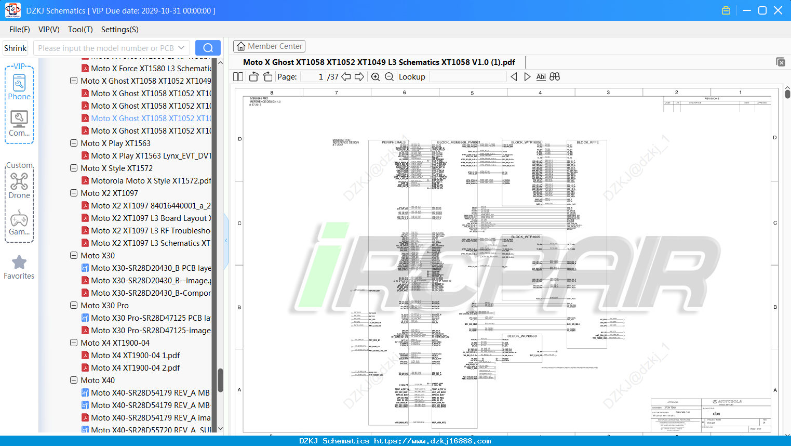Click the blue search button
This screenshot has width=791, height=446.
coord(208,48)
